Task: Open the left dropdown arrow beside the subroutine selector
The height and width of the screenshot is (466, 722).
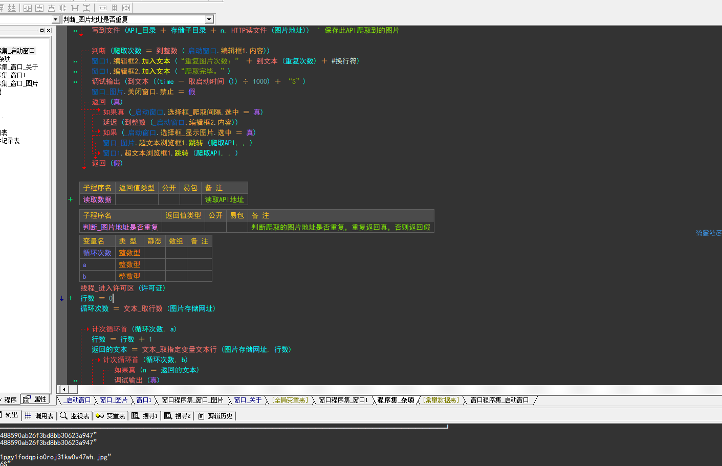Action: coord(56,19)
